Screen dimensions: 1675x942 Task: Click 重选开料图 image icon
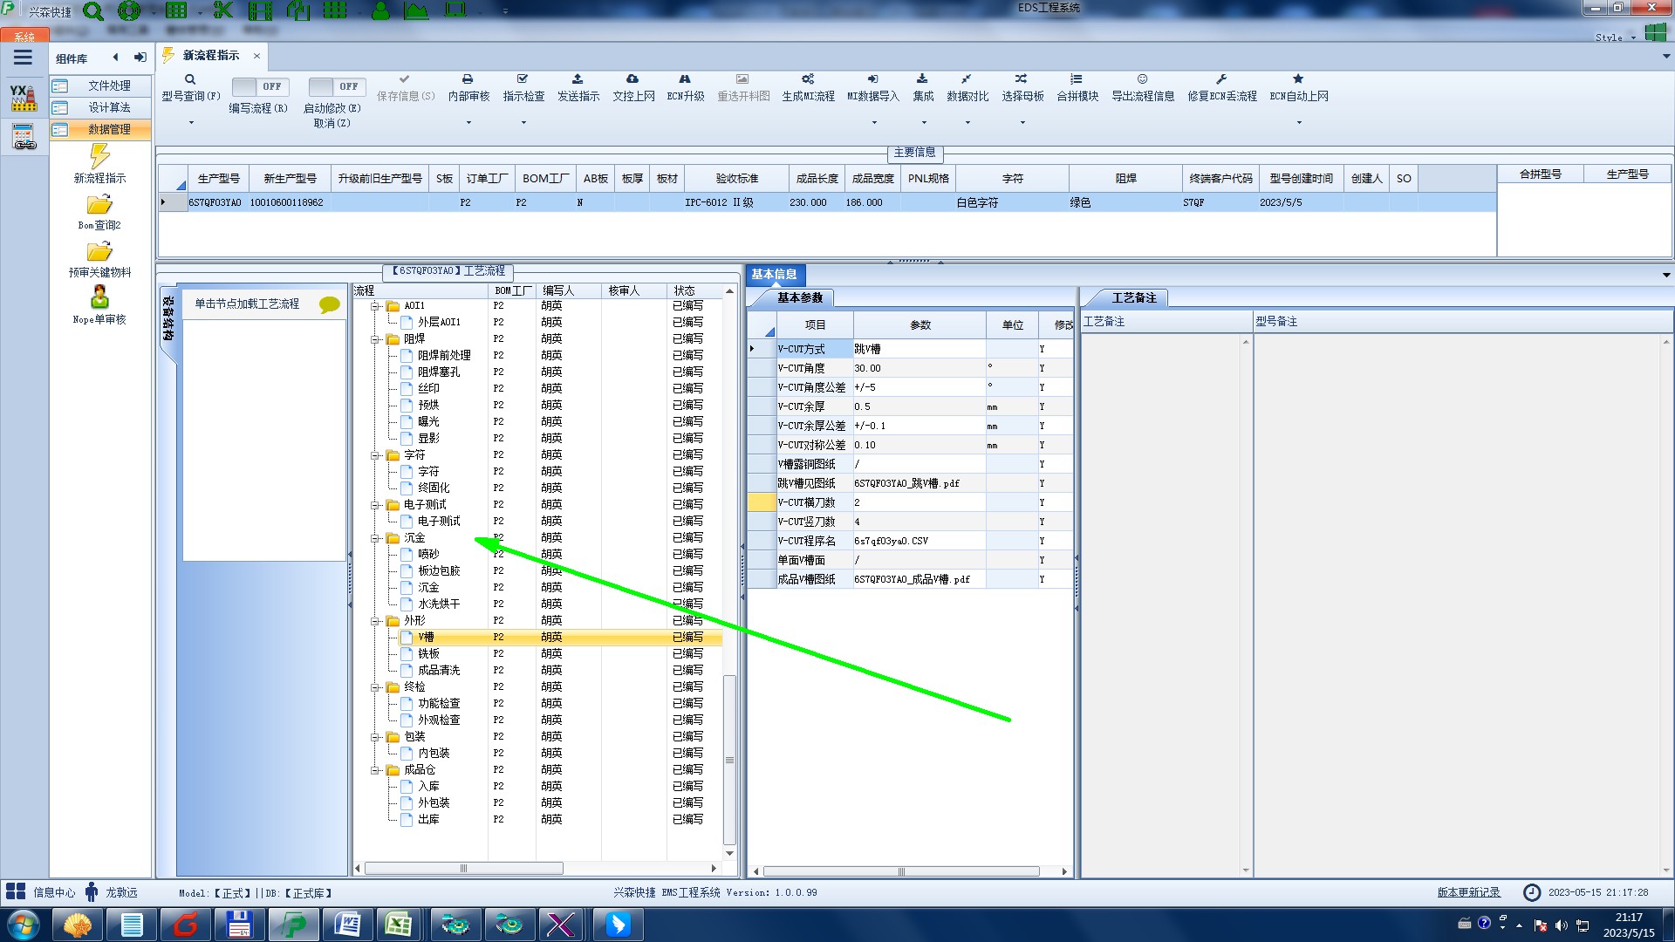click(742, 79)
